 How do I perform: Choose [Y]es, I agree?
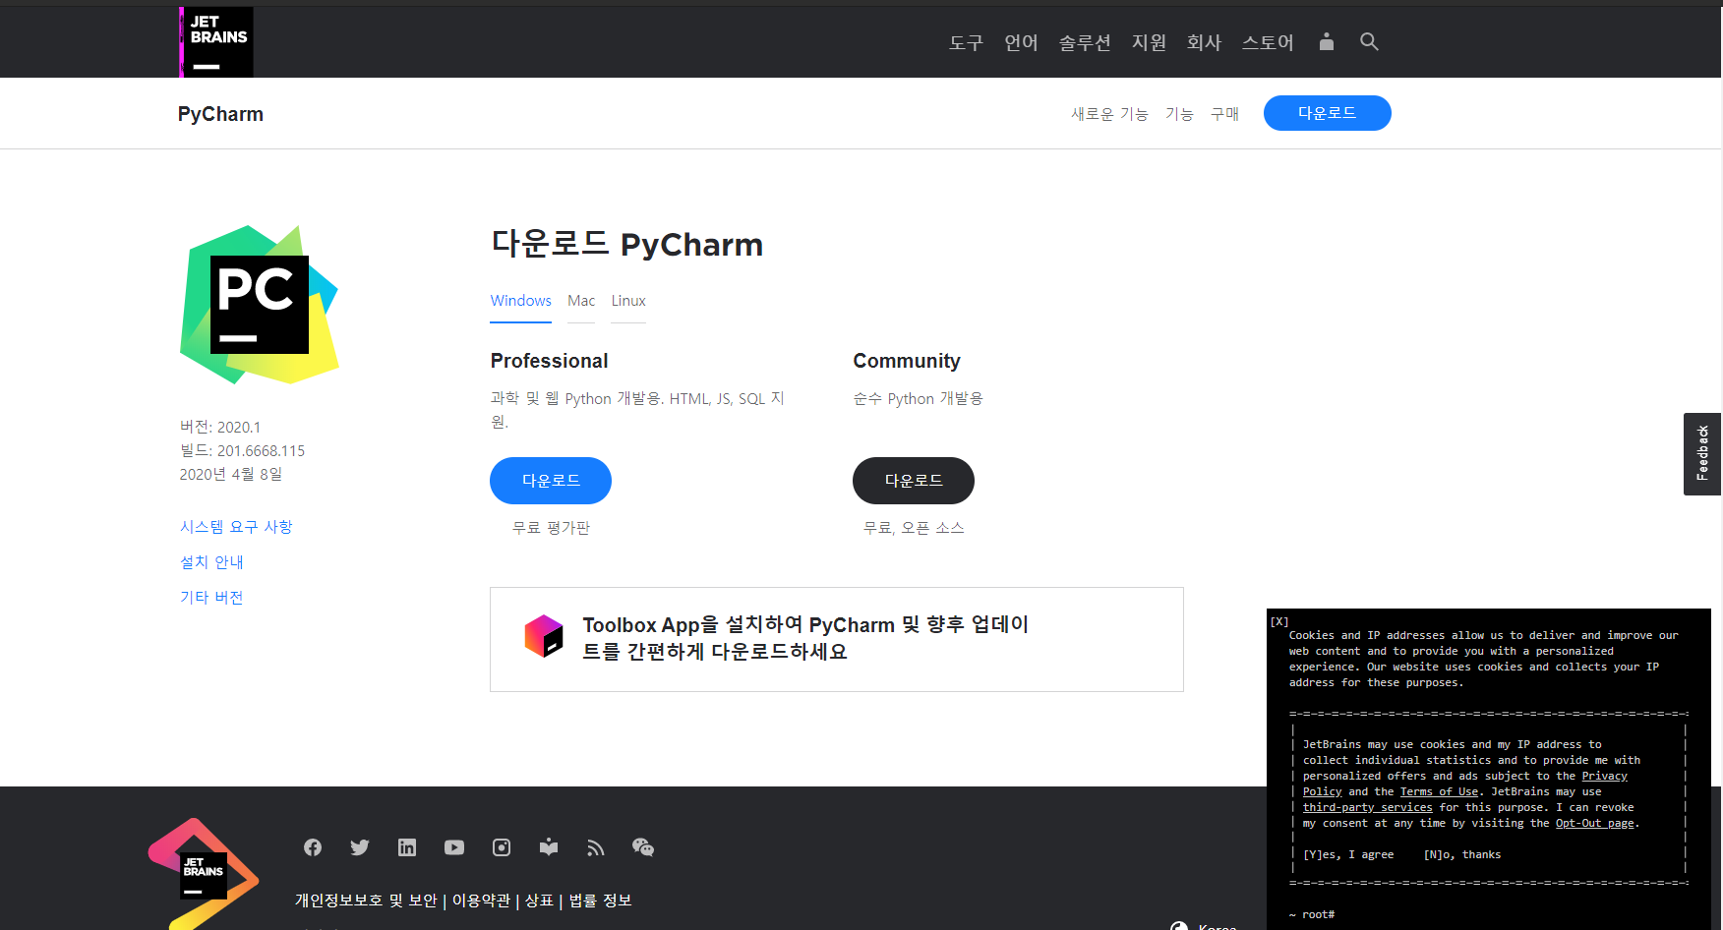click(1348, 854)
